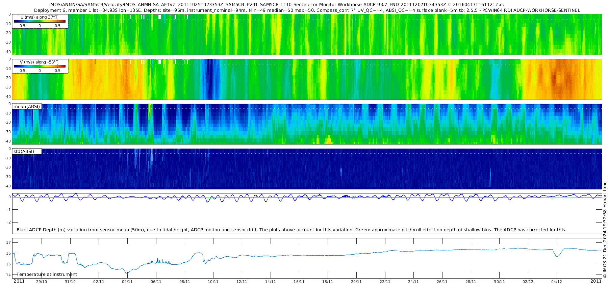Click the V (m/s) along -53°T colorbar
Viewport: 608px width, 287px height.
tap(40, 67)
